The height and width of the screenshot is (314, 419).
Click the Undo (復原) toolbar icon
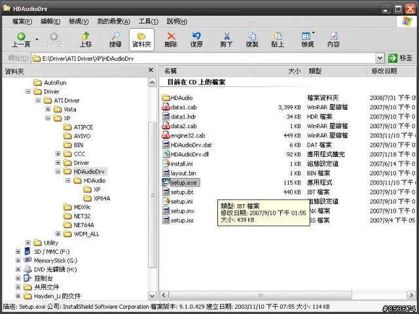pyautogui.click(x=196, y=40)
